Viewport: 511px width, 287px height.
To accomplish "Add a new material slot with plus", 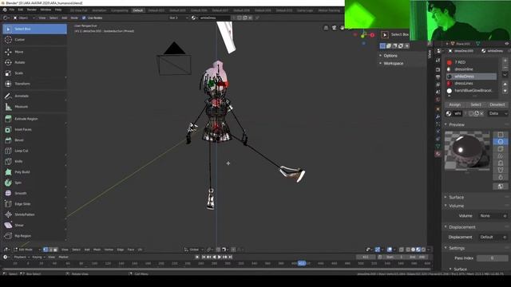I will [x=505, y=61].
